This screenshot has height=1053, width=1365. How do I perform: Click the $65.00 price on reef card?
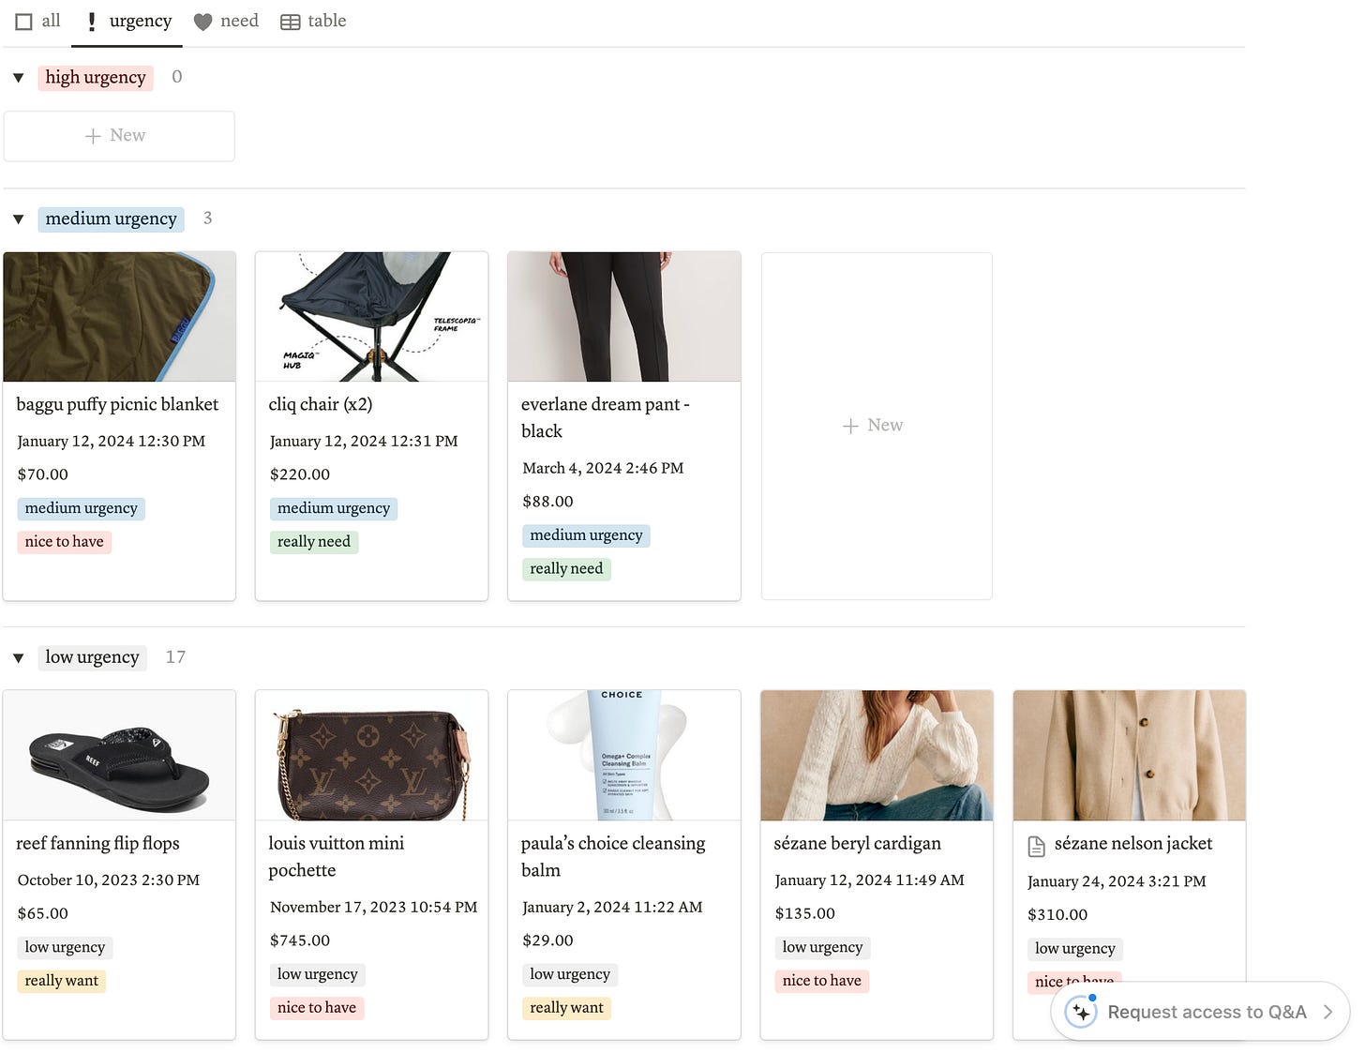click(x=43, y=913)
